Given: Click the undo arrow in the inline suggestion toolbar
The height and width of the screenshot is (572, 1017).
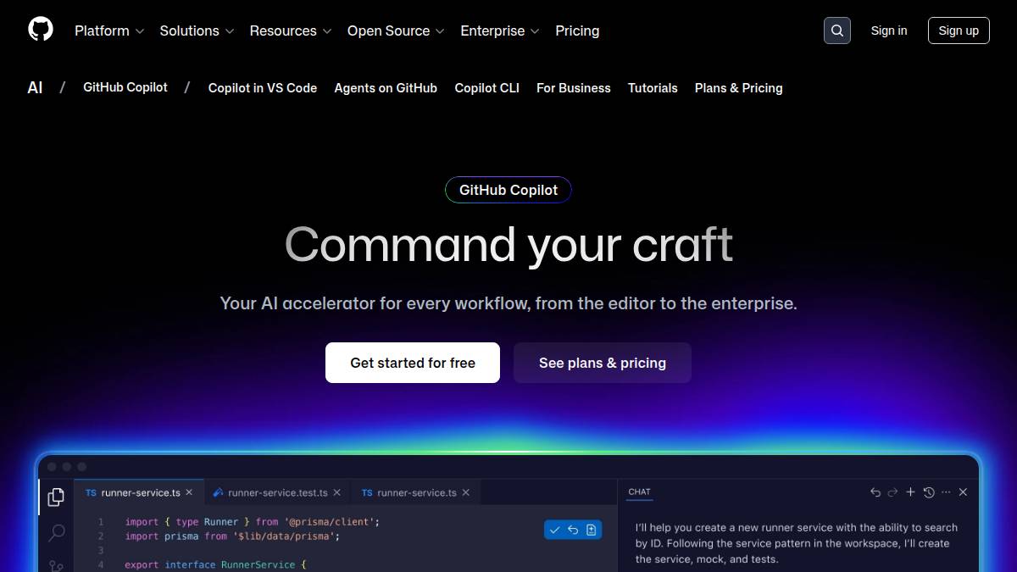Looking at the screenshot, I should [573, 529].
